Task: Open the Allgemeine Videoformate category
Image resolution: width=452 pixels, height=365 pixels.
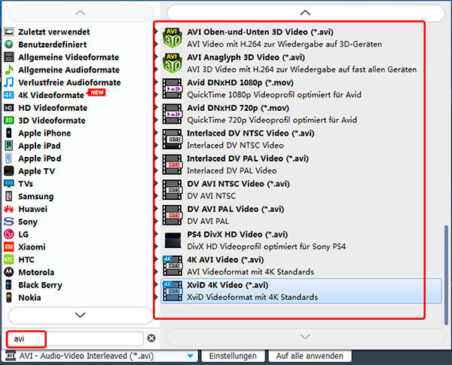Action: 69,57
